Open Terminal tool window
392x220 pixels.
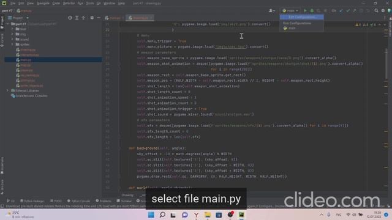(x=124, y=201)
